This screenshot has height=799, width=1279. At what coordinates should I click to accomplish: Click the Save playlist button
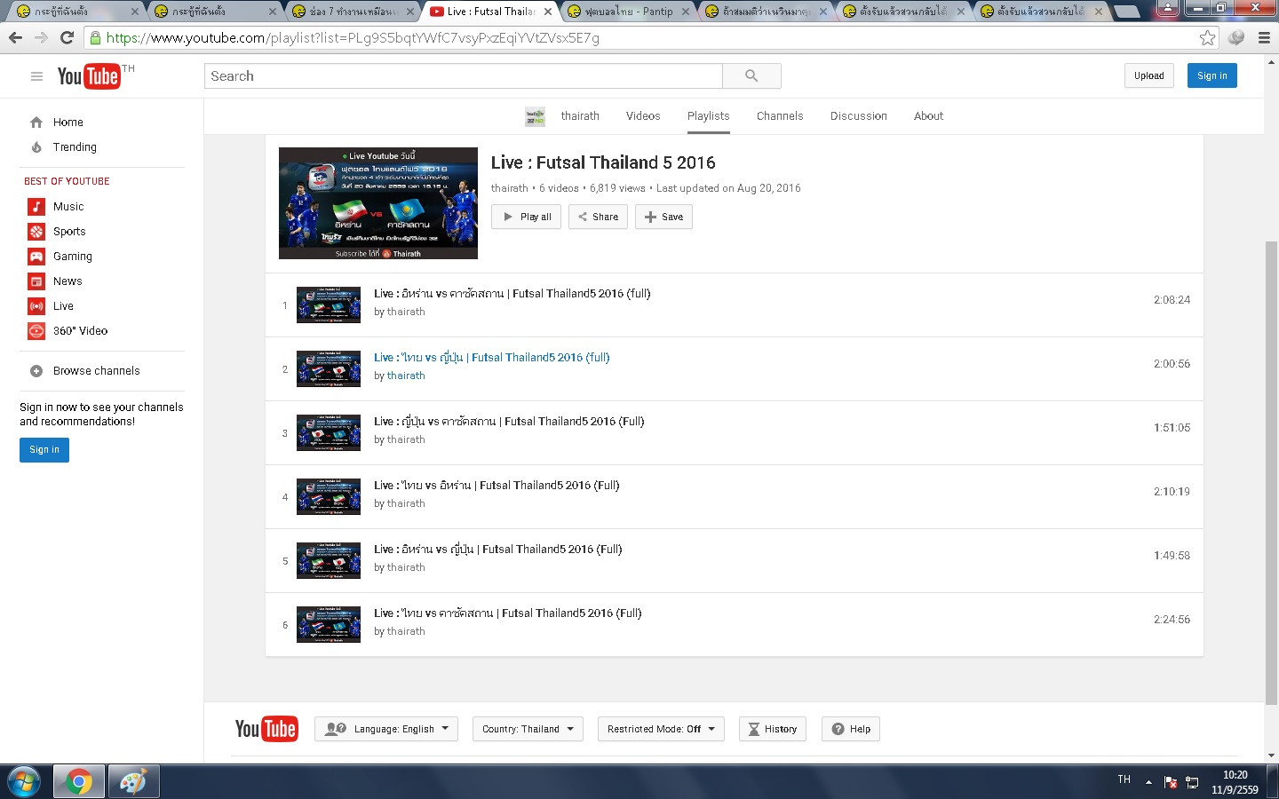[x=663, y=217]
